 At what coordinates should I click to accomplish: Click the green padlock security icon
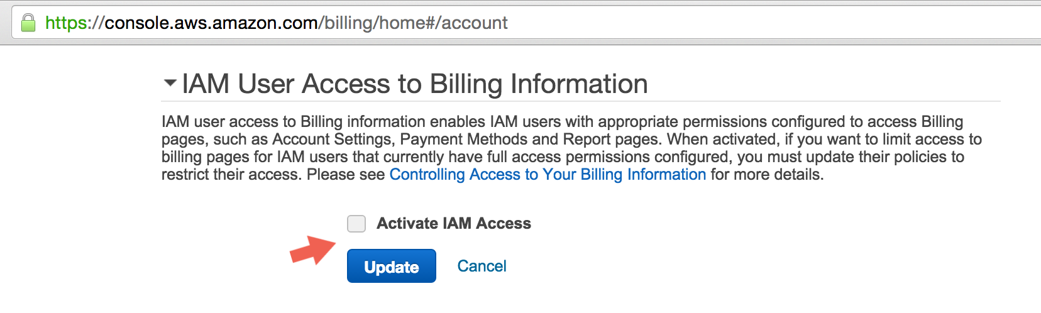pos(28,23)
